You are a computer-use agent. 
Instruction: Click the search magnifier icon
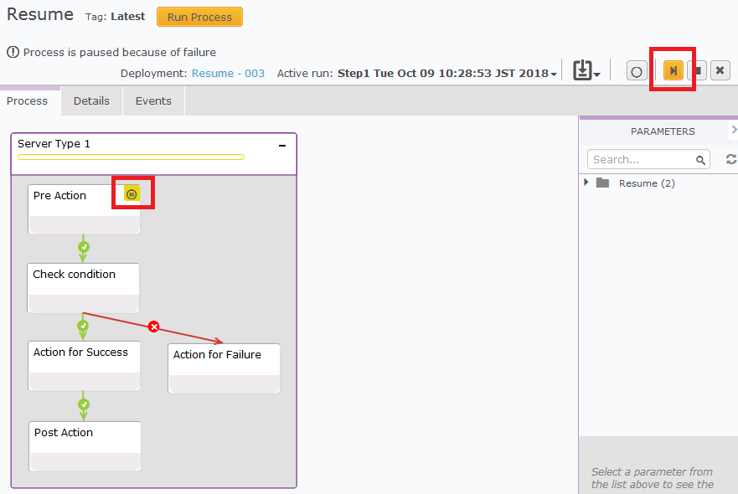click(701, 160)
